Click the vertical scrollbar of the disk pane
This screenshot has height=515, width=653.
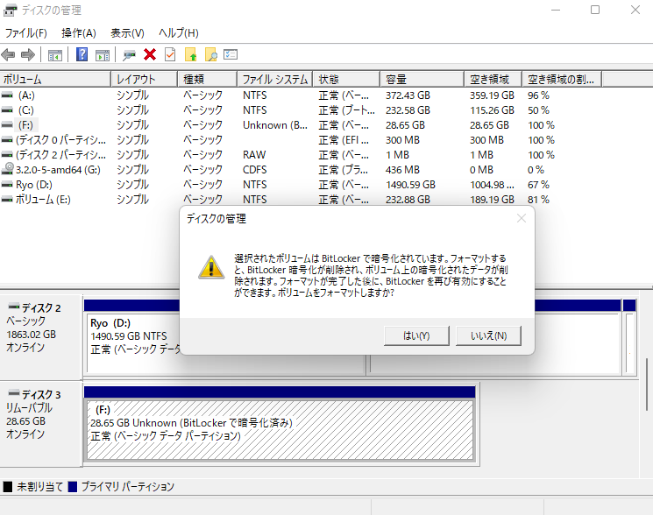[646, 384]
